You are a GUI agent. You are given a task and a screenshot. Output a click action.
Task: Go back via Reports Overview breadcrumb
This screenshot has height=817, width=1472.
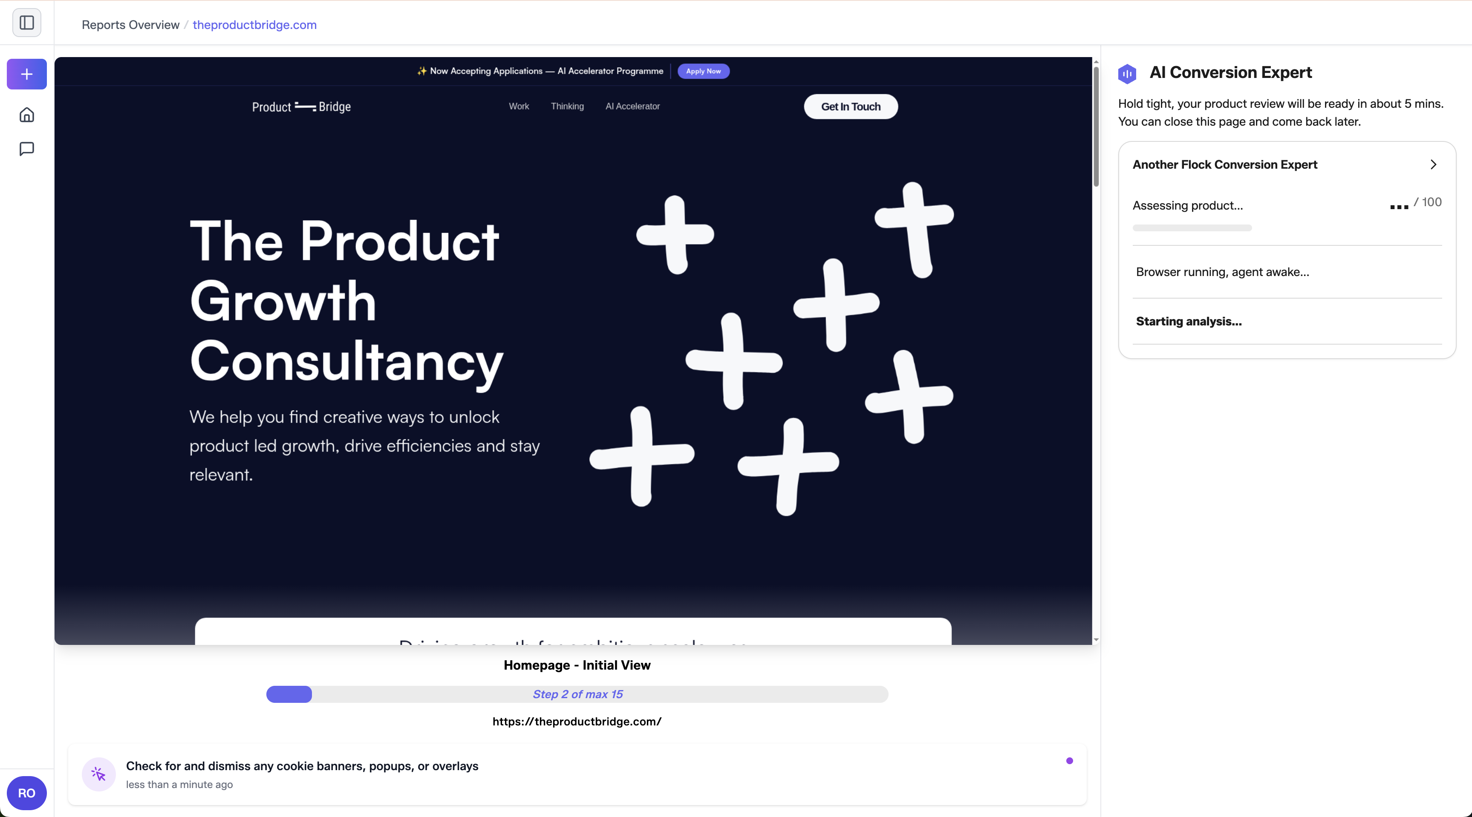coord(130,25)
